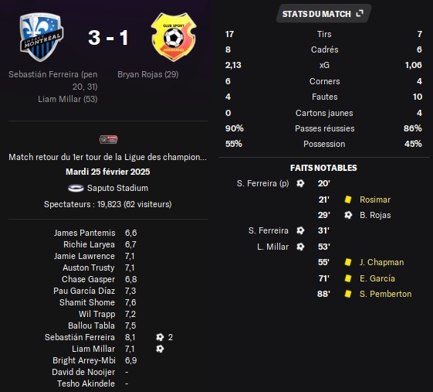Select Shamit Shome in the player ratings
Viewport: 433px width, 392px height.
point(87,302)
